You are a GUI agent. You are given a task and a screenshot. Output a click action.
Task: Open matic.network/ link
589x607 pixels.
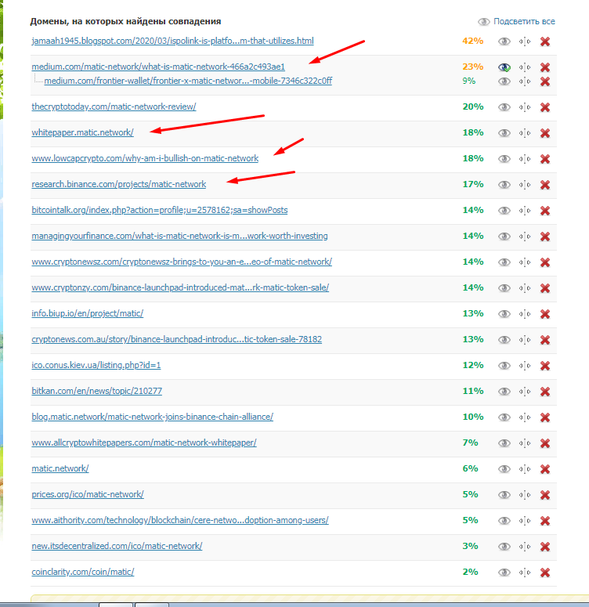(x=60, y=468)
